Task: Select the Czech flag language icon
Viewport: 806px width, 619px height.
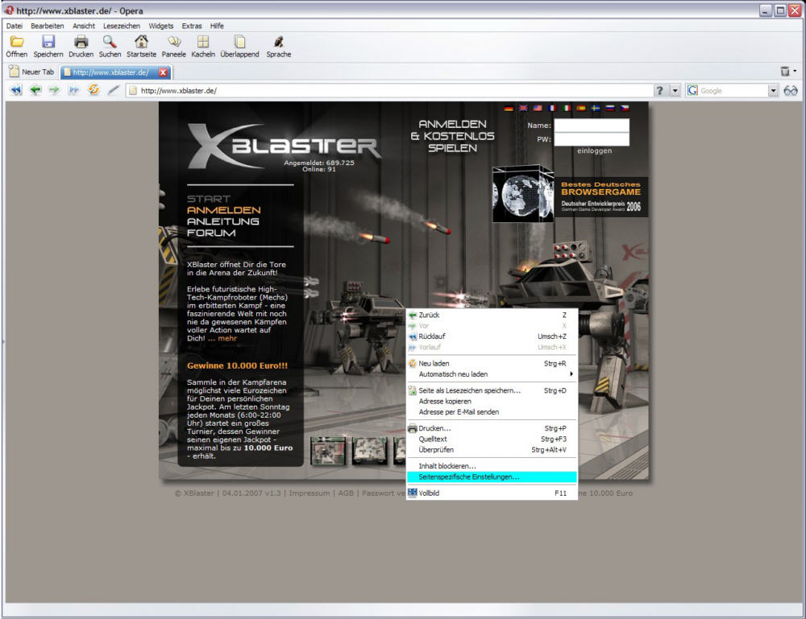Action: (624, 109)
